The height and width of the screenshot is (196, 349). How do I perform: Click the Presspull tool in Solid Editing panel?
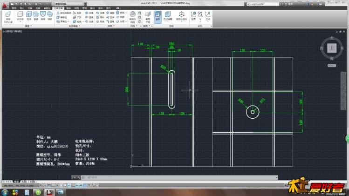click(64, 13)
